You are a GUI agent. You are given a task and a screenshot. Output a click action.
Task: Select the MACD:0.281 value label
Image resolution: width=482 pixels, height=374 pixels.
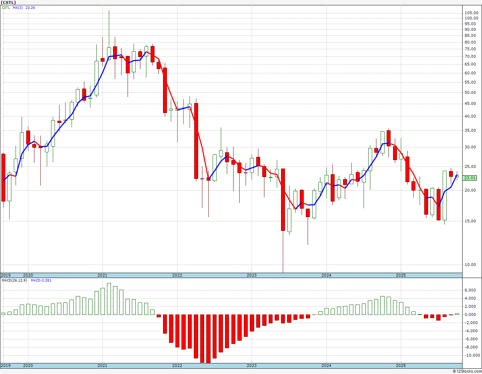[x=41, y=280]
